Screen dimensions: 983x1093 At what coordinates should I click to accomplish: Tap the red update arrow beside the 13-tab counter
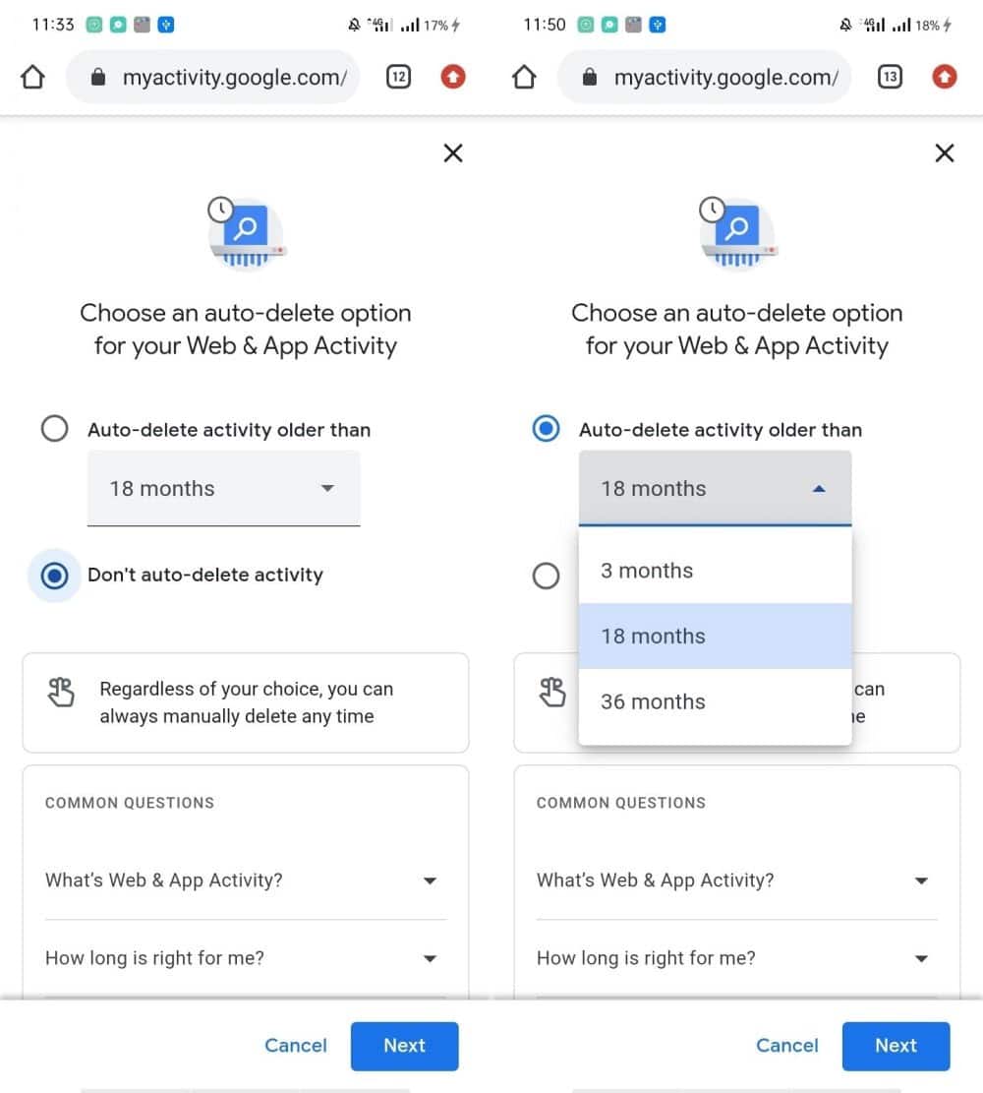tap(944, 77)
